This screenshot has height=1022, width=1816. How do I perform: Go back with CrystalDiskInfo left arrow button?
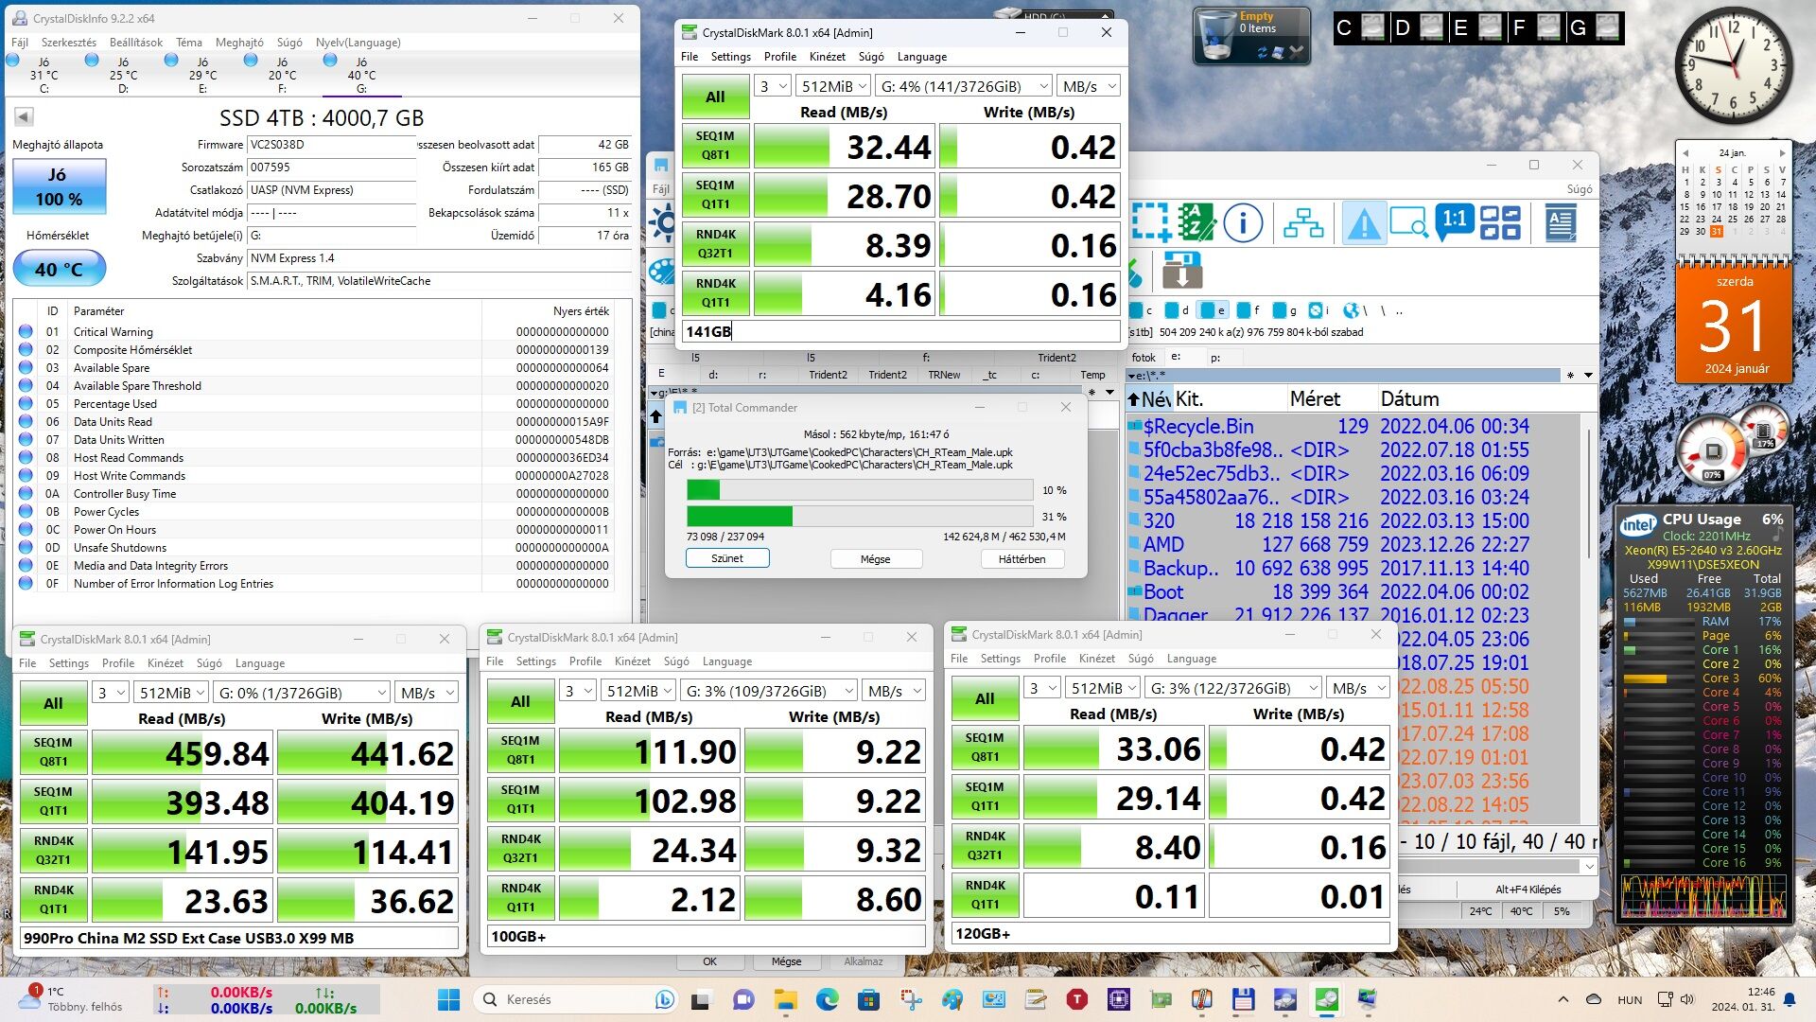point(24,116)
